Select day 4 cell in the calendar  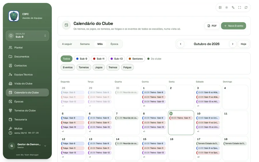click(235, 97)
